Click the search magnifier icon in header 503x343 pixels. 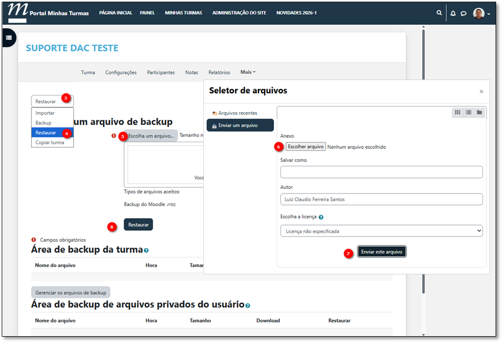coord(439,13)
